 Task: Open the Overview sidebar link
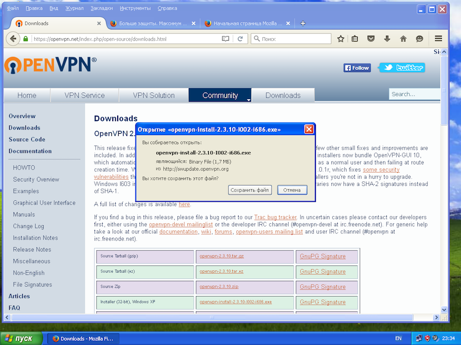[x=22, y=116]
